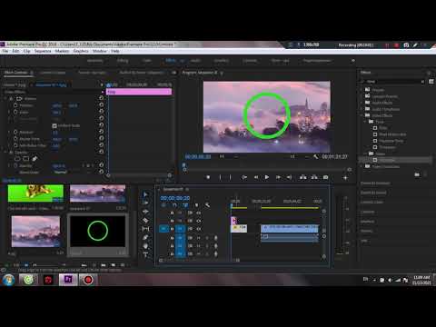Click the Lift button in Program Monitor
Screen dimensions: 436x327
[302, 177]
